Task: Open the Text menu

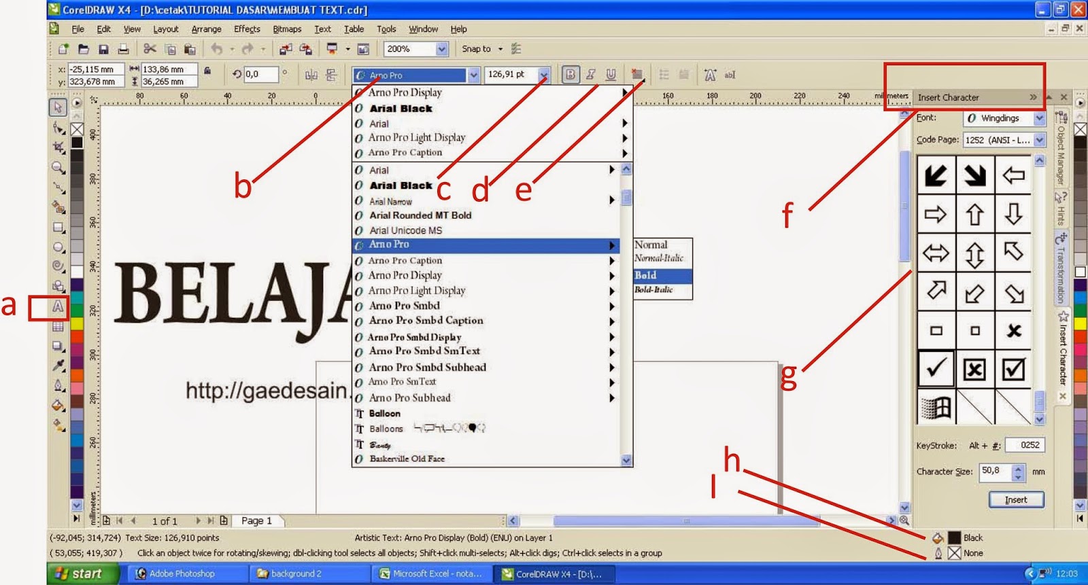Action: [x=322, y=29]
